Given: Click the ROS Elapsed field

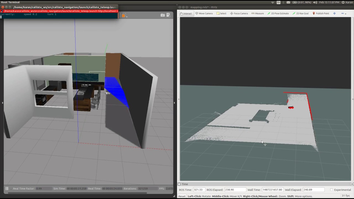Looking at the screenshot, I should click(235, 190).
